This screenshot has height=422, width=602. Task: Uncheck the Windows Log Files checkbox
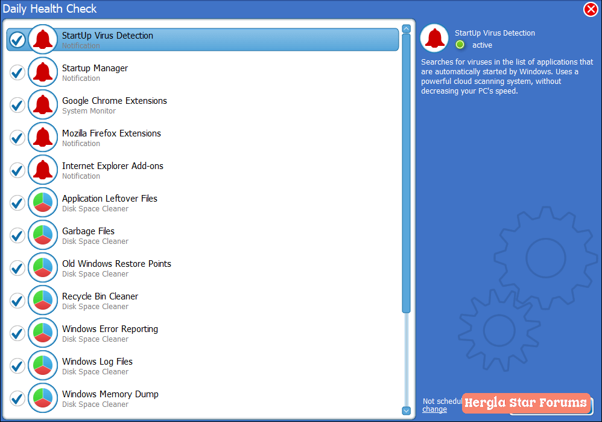pyautogui.click(x=17, y=366)
